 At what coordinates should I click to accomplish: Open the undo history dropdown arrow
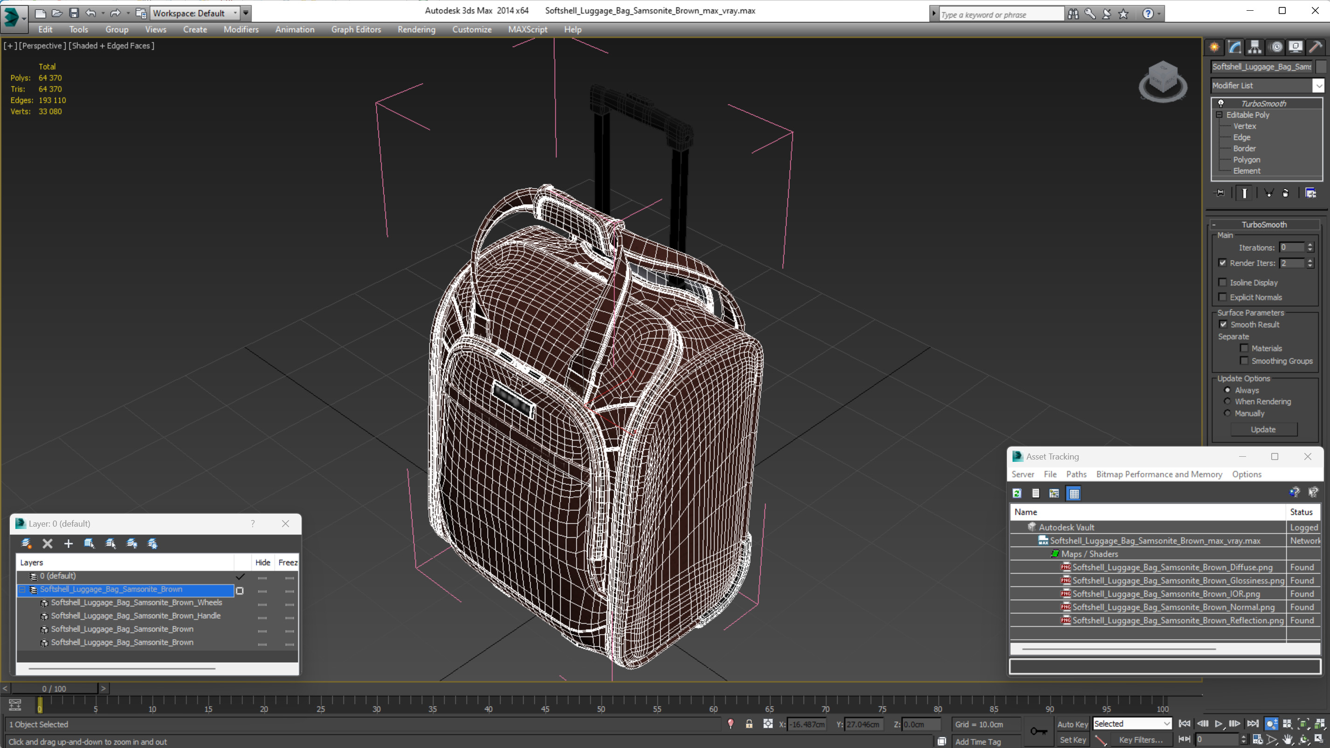click(103, 13)
